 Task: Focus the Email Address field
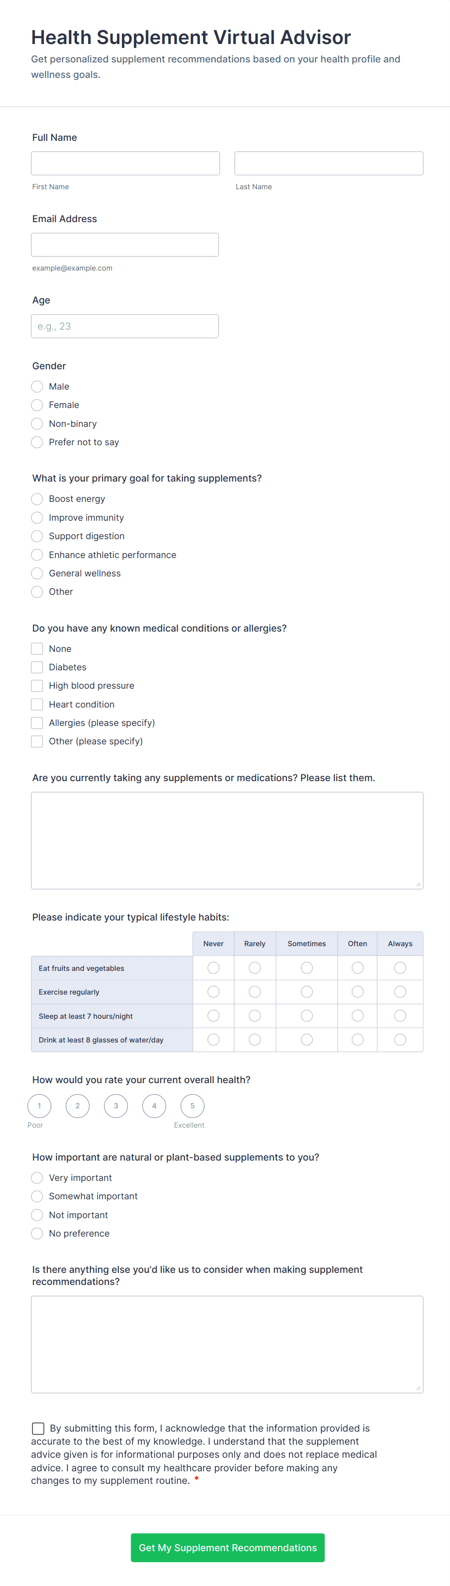point(124,244)
